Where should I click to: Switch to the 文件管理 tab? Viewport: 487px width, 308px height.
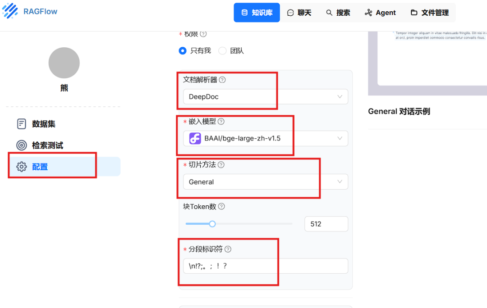point(430,13)
